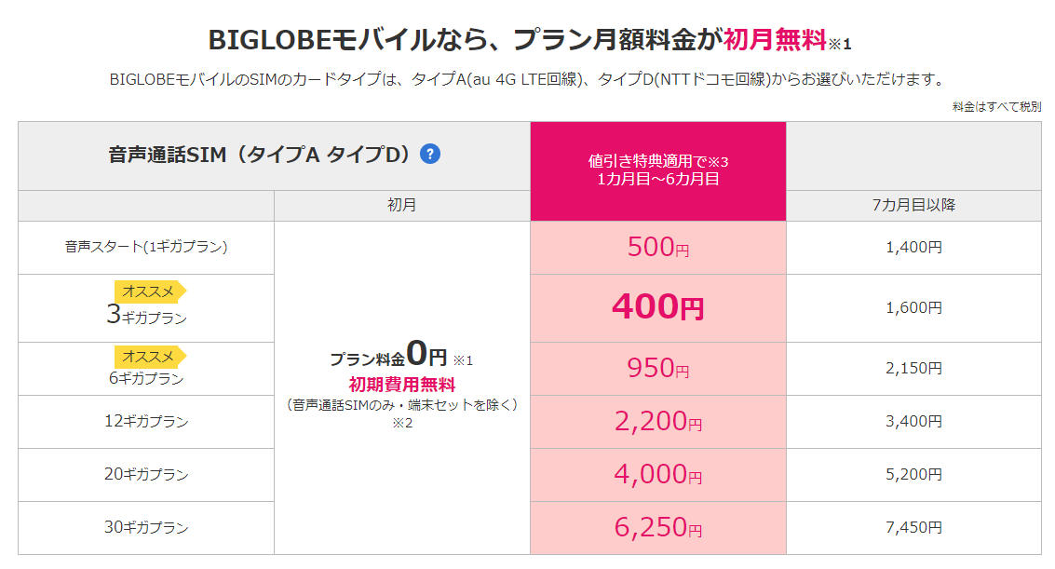The height and width of the screenshot is (569, 1055).
Task: Select the 音声スタート(1ギガプラン) row label
Action: pos(146,247)
